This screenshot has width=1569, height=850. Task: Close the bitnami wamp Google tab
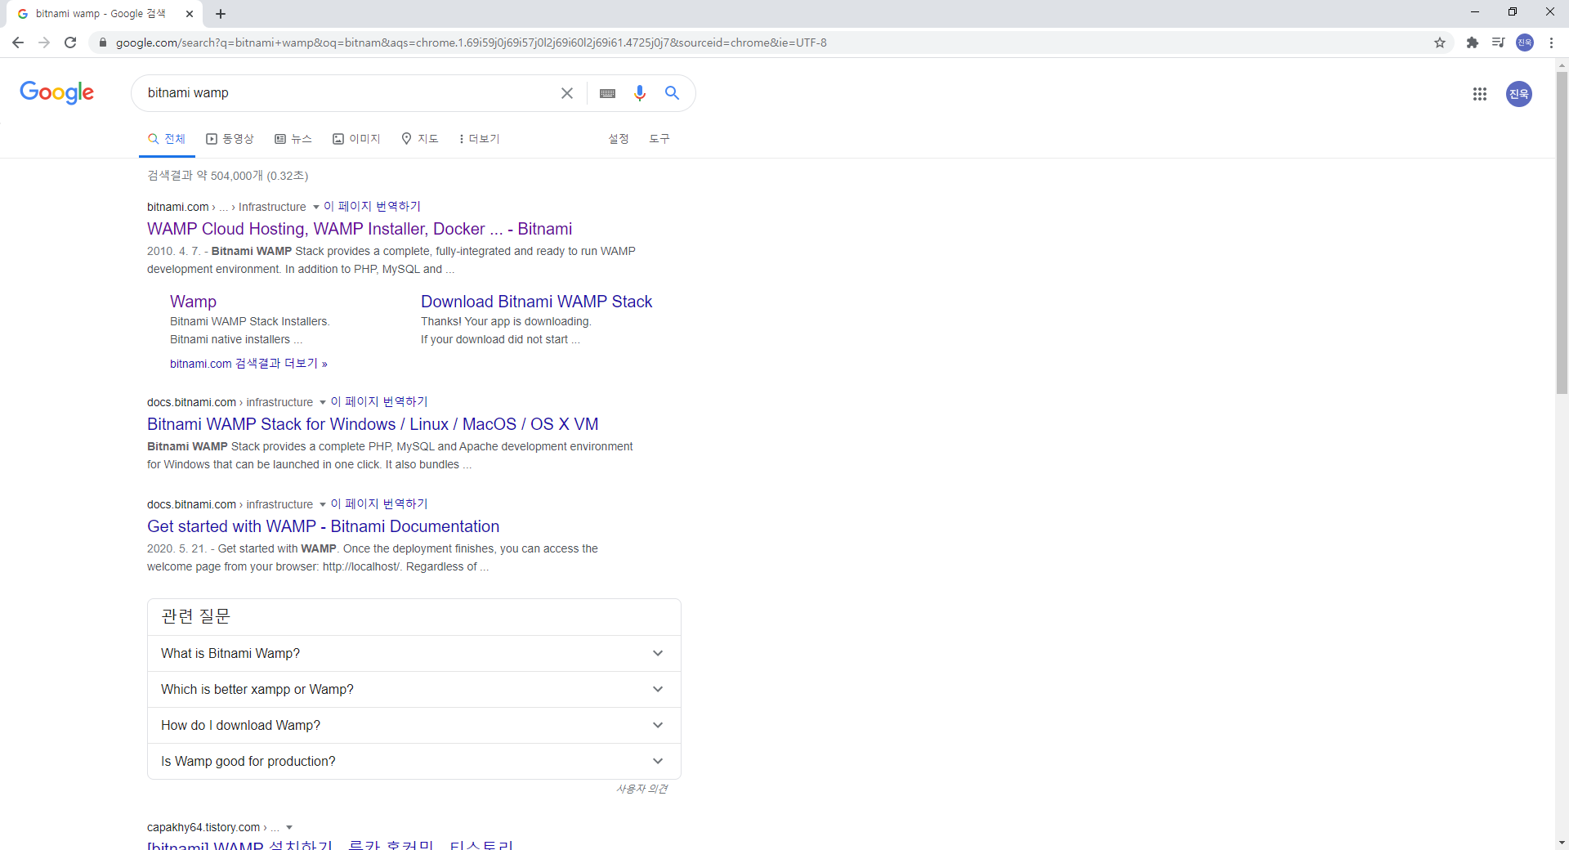(190, 14)
